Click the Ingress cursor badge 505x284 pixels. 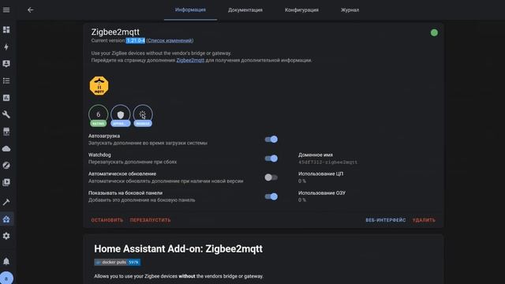pyautogui.click(x=143, y=116)
